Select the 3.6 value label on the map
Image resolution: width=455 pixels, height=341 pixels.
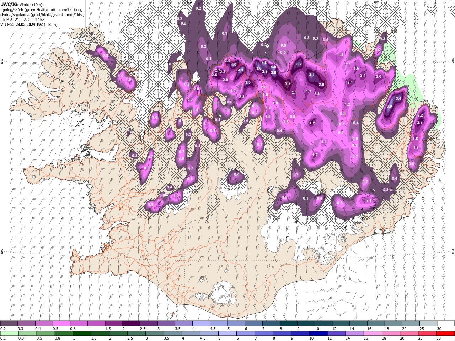pyautogui.click(x=259, y=68)
